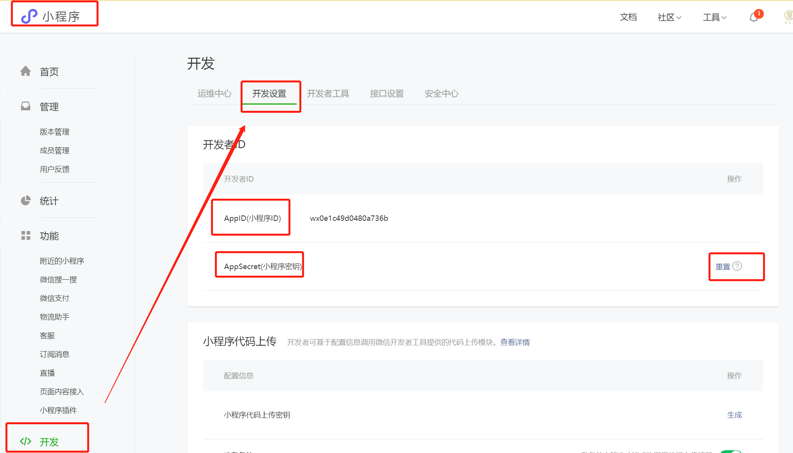Image resolution: width=793 pixels, height=453 pixels.
Task: Select the 开发设置 tab
Action: tap(269, 94)
